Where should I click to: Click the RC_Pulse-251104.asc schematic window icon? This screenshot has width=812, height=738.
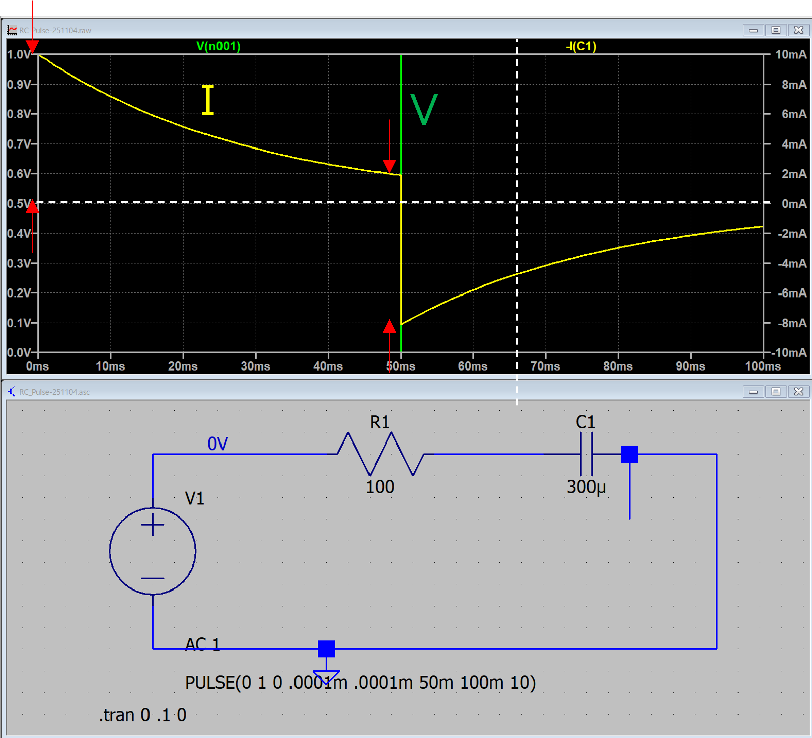pyautogui.click(x=12, y=392)
